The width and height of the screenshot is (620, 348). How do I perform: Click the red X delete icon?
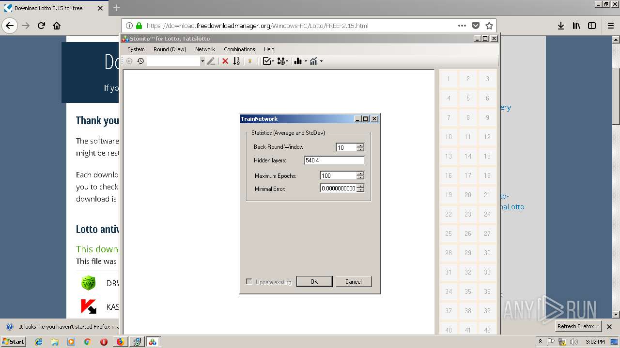coord(225,61)
